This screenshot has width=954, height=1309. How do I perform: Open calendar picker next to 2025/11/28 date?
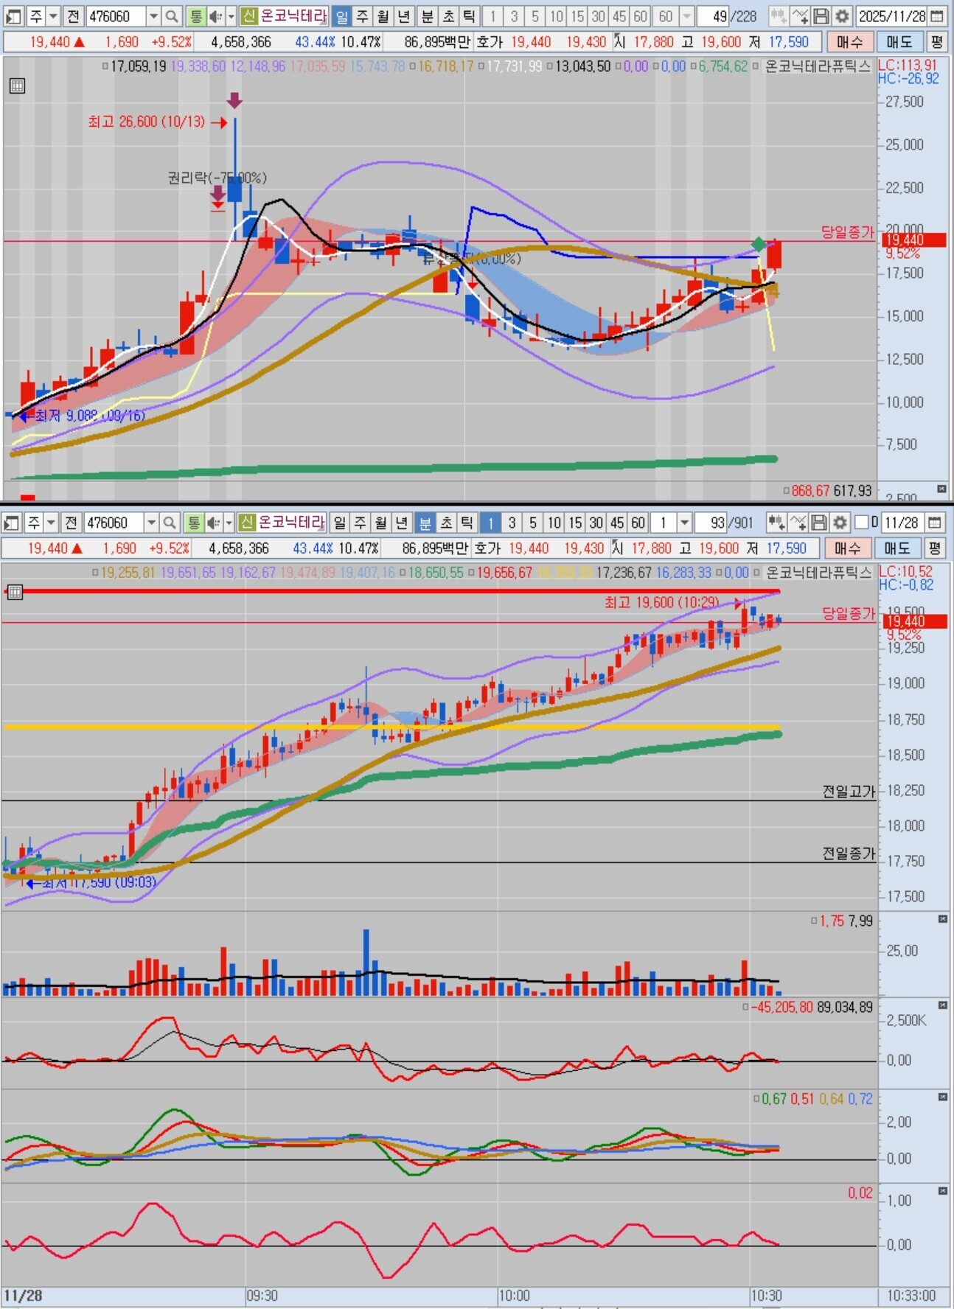(938, 16)
